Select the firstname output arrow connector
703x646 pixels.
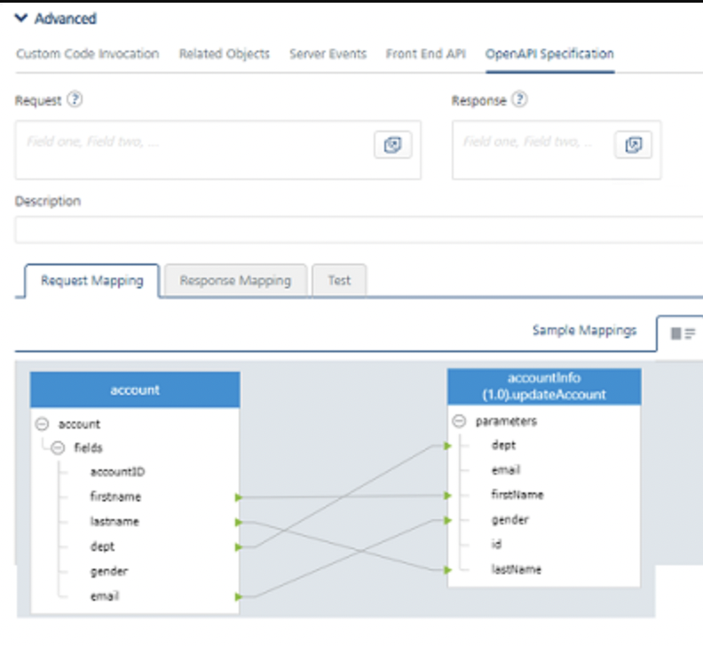239,497
